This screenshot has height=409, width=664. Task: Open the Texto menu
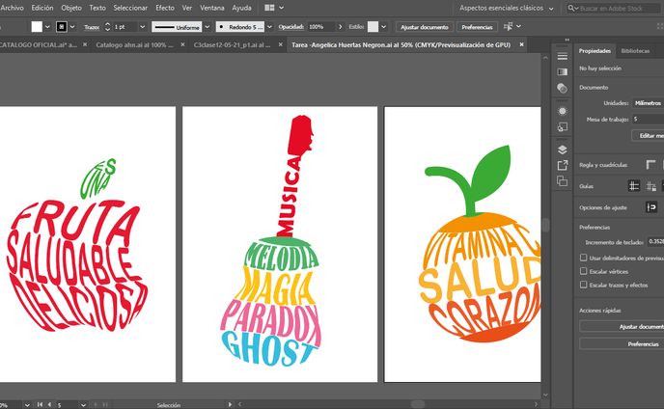(97, 8)
